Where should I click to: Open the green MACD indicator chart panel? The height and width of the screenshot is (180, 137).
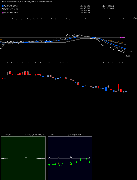(x=23, y=158)
